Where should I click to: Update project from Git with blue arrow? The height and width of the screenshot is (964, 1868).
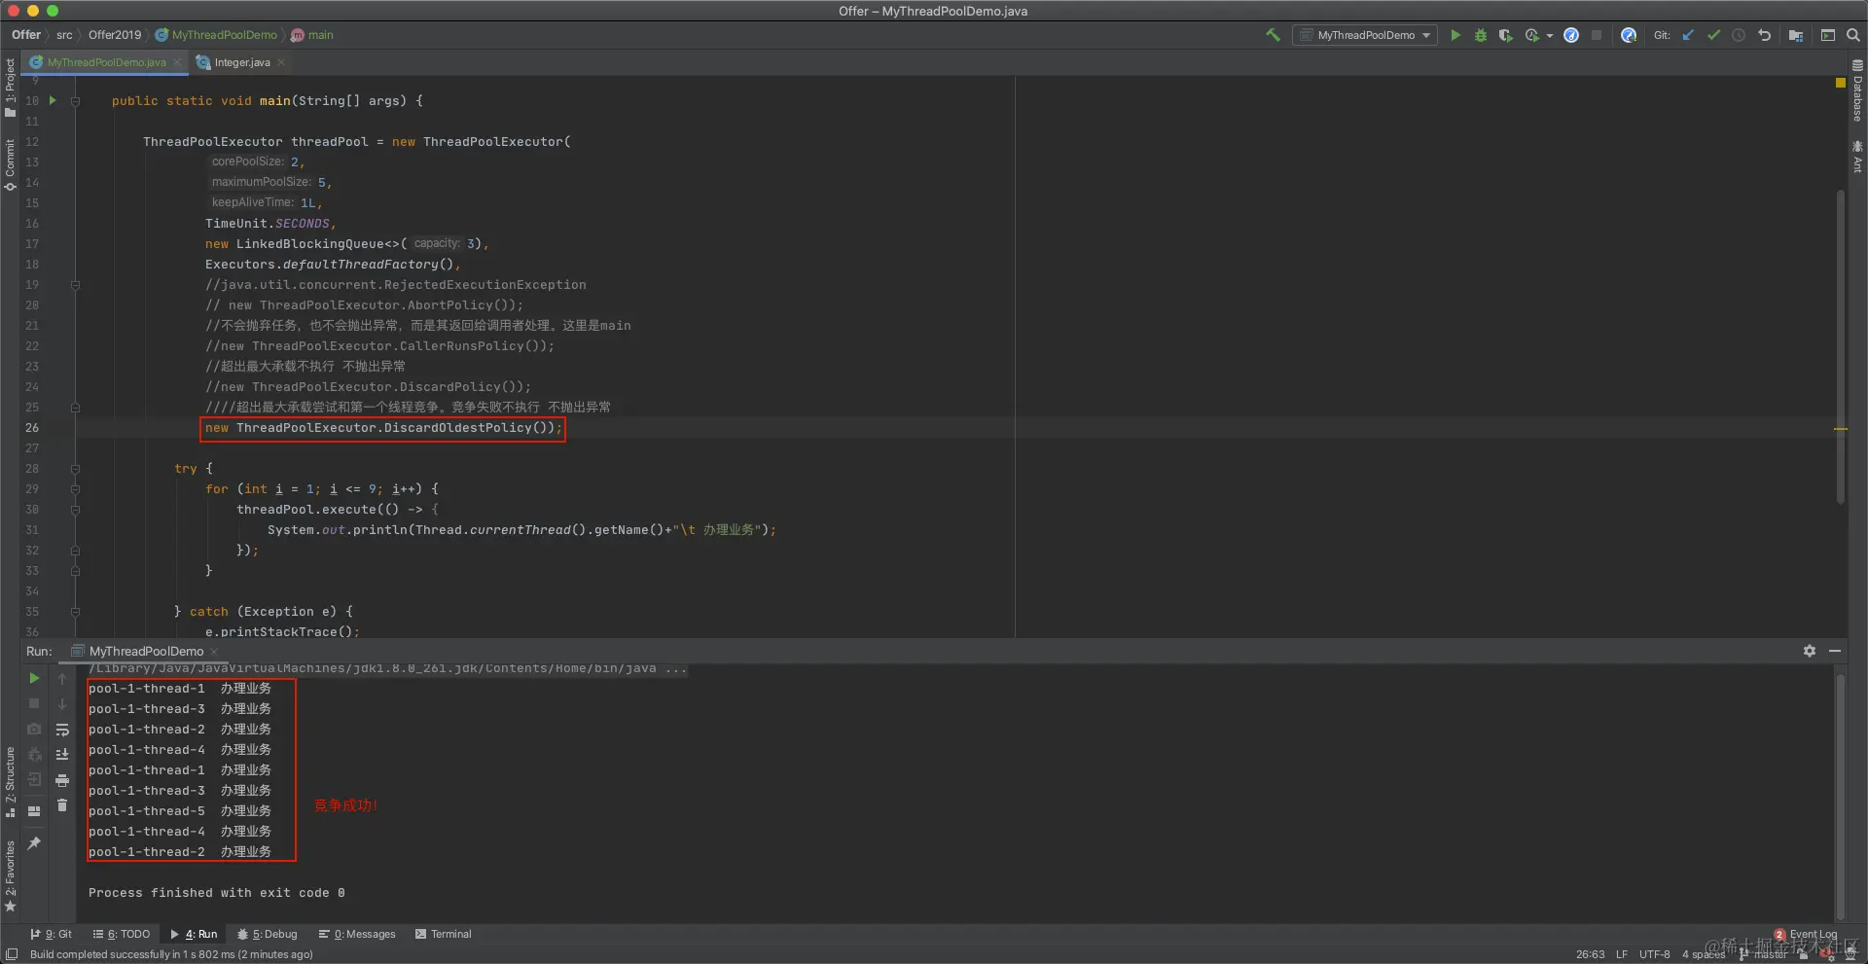(x=1688, y=35)
